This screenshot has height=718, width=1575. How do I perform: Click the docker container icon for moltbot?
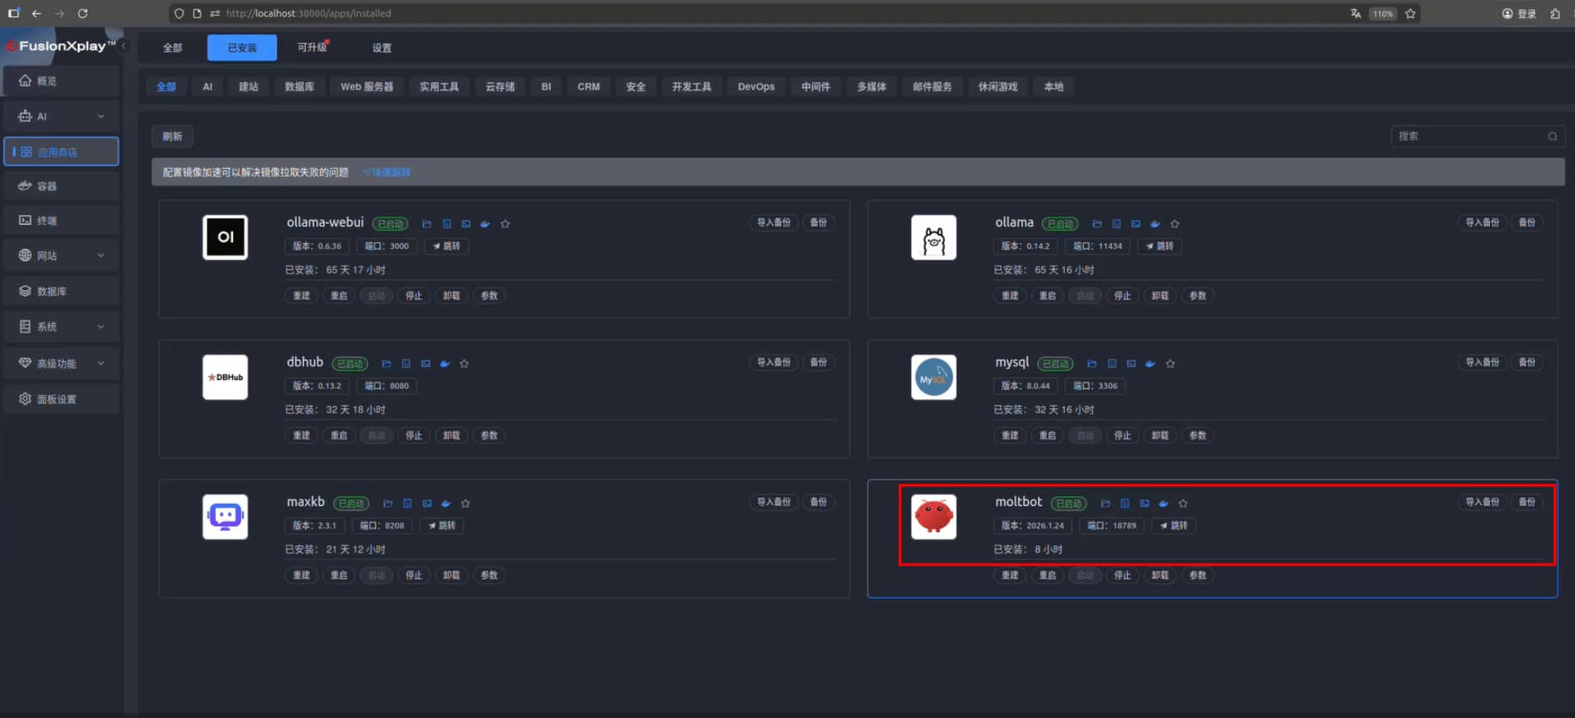click(x=1163, y=503)
